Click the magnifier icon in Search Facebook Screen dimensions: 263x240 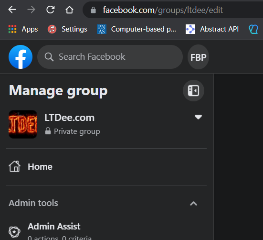[49, 57]
